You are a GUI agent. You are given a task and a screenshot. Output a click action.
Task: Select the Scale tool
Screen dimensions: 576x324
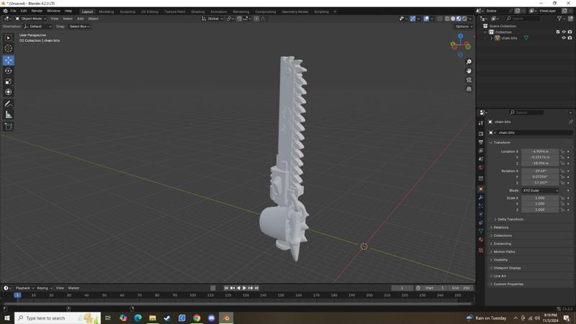coord(8,81)
